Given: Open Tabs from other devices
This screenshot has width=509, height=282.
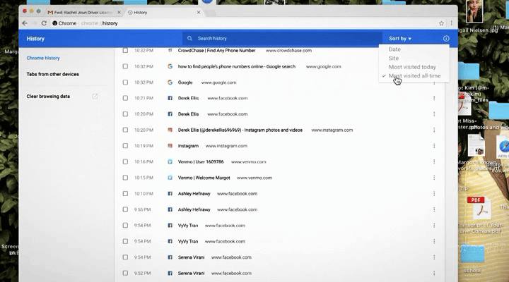Looking at the screenshot, I should point(52,74).
